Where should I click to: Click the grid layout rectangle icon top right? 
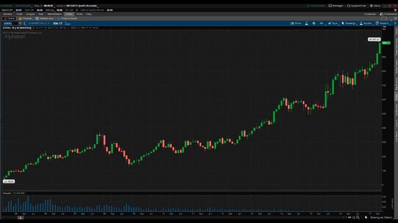[x=384, y=19]
